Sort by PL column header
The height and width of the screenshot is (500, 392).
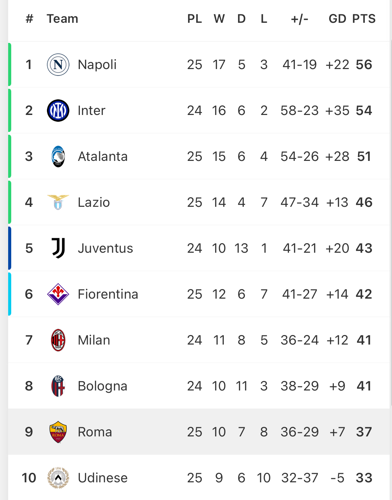(195, 19)
